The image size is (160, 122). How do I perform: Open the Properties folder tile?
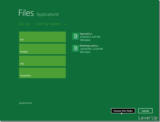[42, 73]
